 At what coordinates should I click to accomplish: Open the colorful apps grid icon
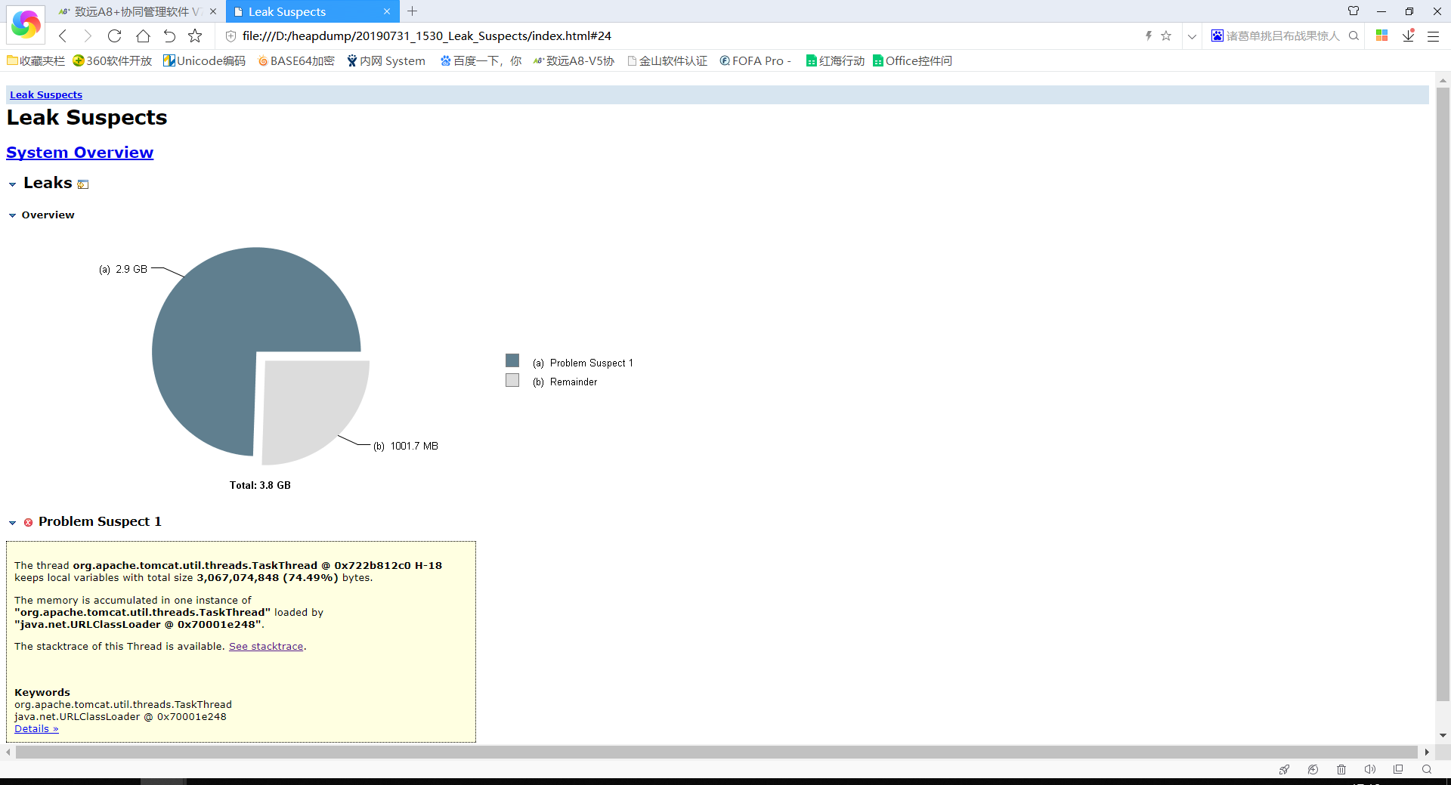point(1382,36)
